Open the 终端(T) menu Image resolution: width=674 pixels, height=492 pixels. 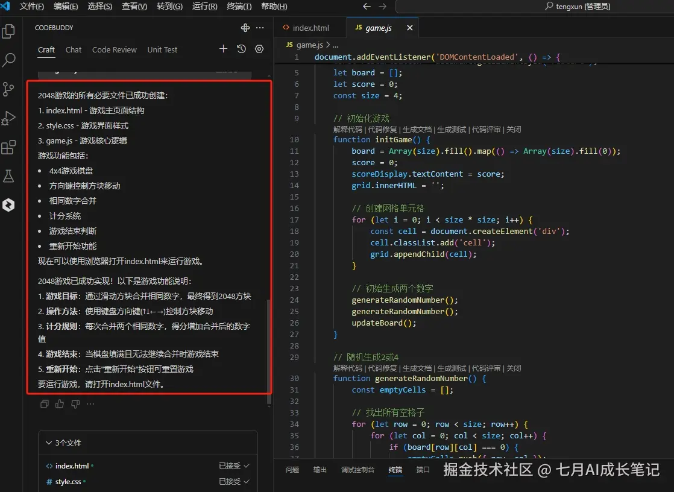click(x=239, y=6)
